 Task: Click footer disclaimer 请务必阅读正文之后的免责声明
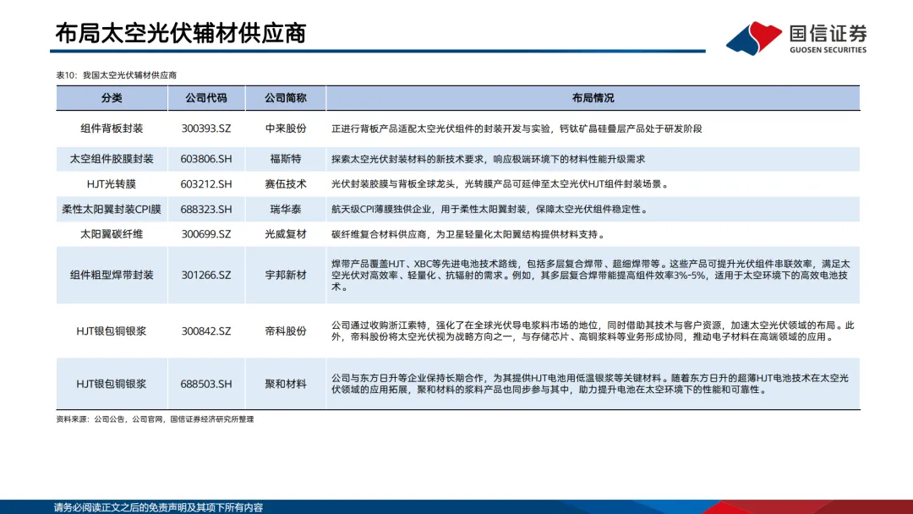[x=158, y=507]
